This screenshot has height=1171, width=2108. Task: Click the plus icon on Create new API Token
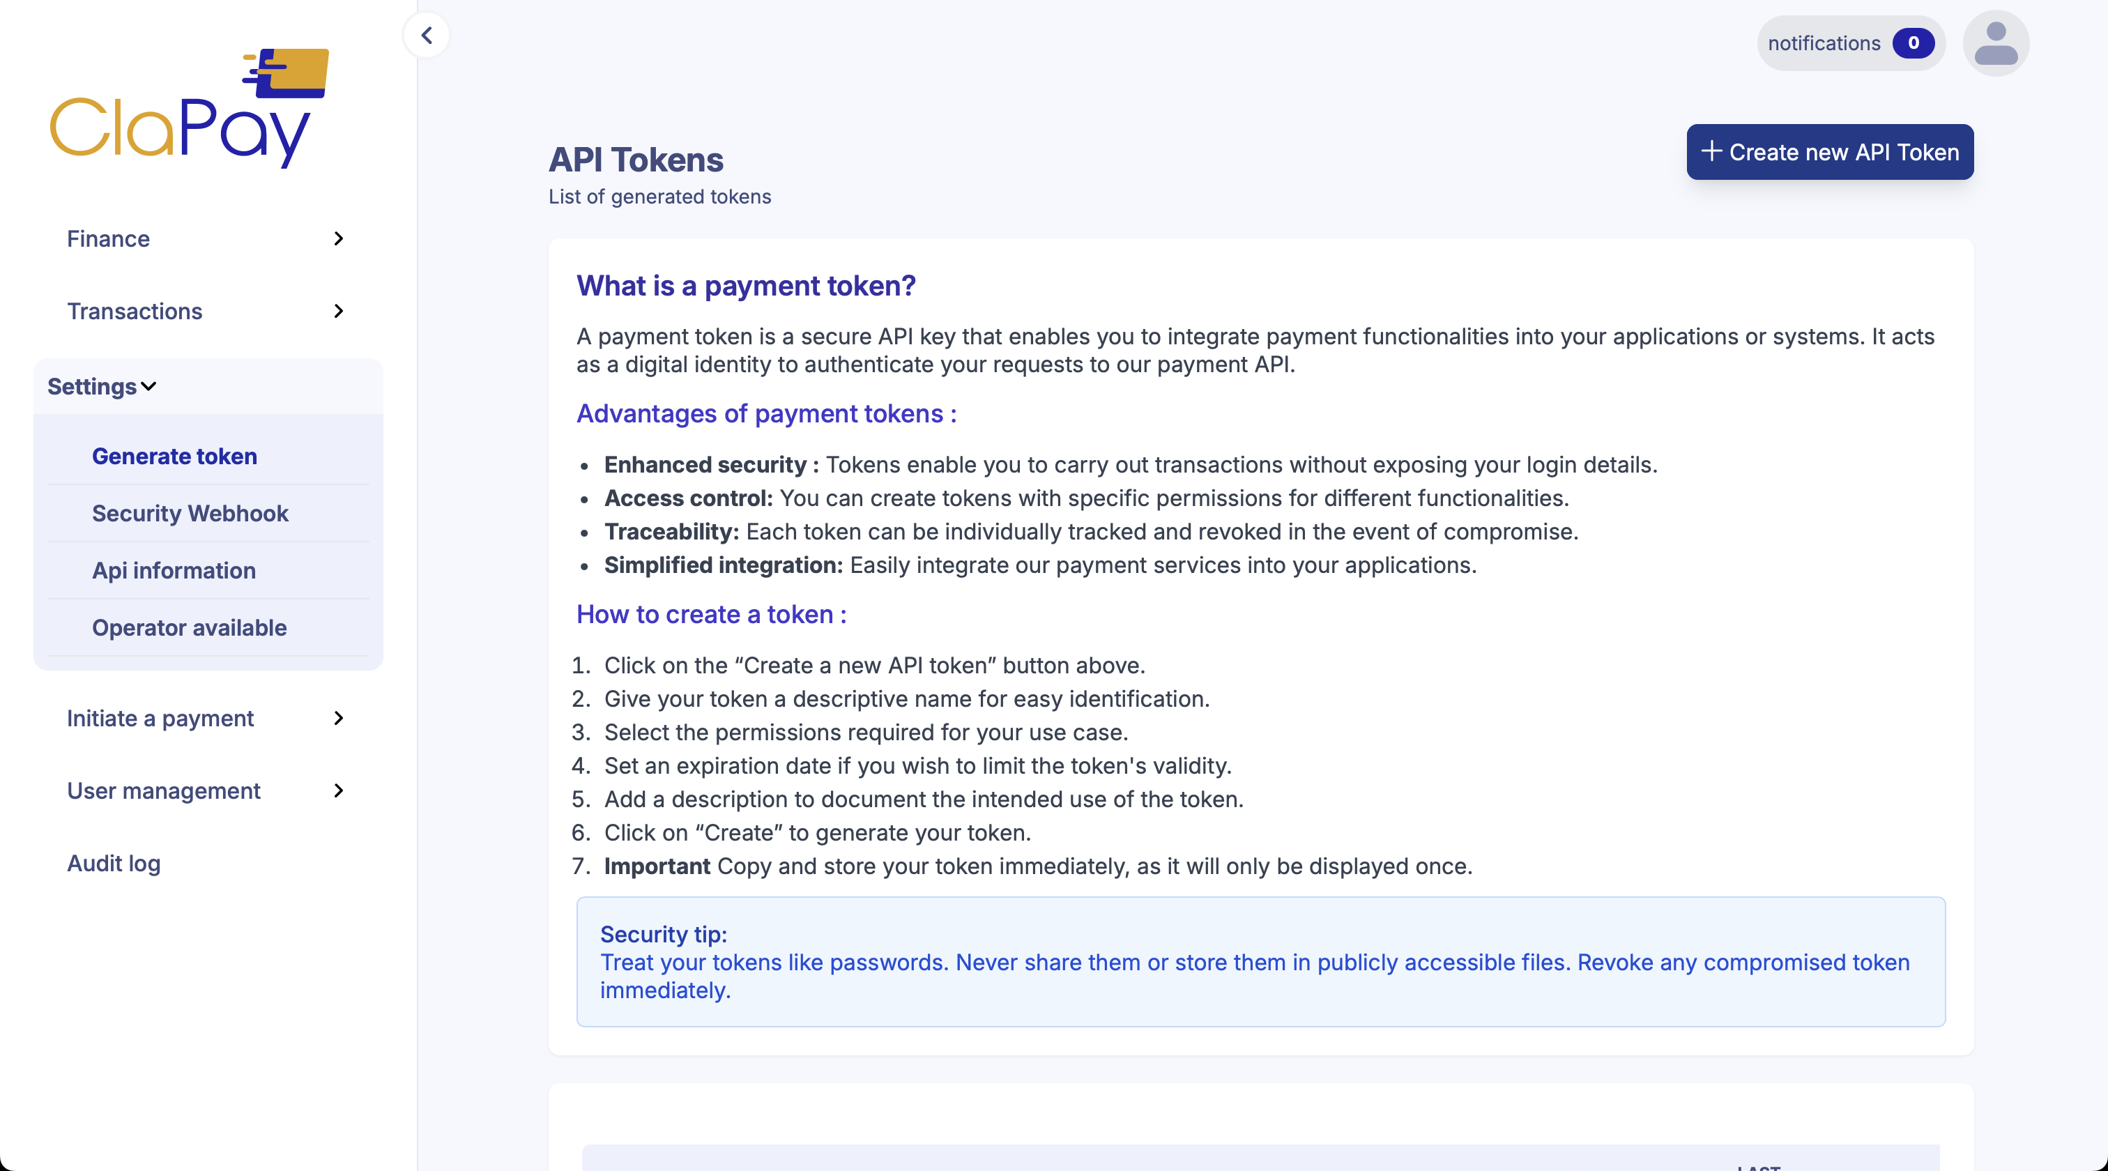click(1713, 152)
